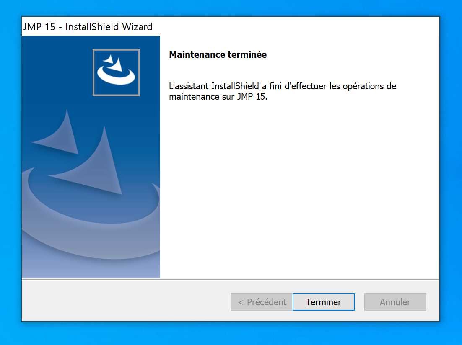Click "maintenance sur JMP 15." in the message

tap(218, 97)
